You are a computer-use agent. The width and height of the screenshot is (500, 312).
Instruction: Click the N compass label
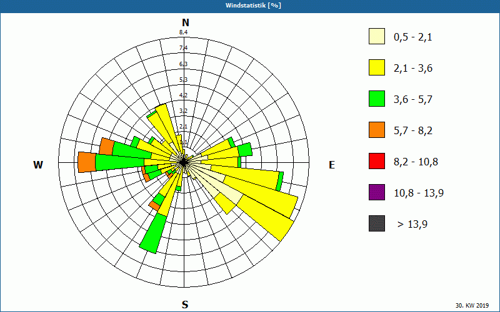coord(186,22)
